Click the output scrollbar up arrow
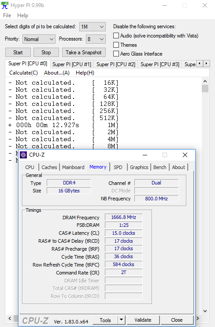The image size is (215, 327). [x=205, y=81]
